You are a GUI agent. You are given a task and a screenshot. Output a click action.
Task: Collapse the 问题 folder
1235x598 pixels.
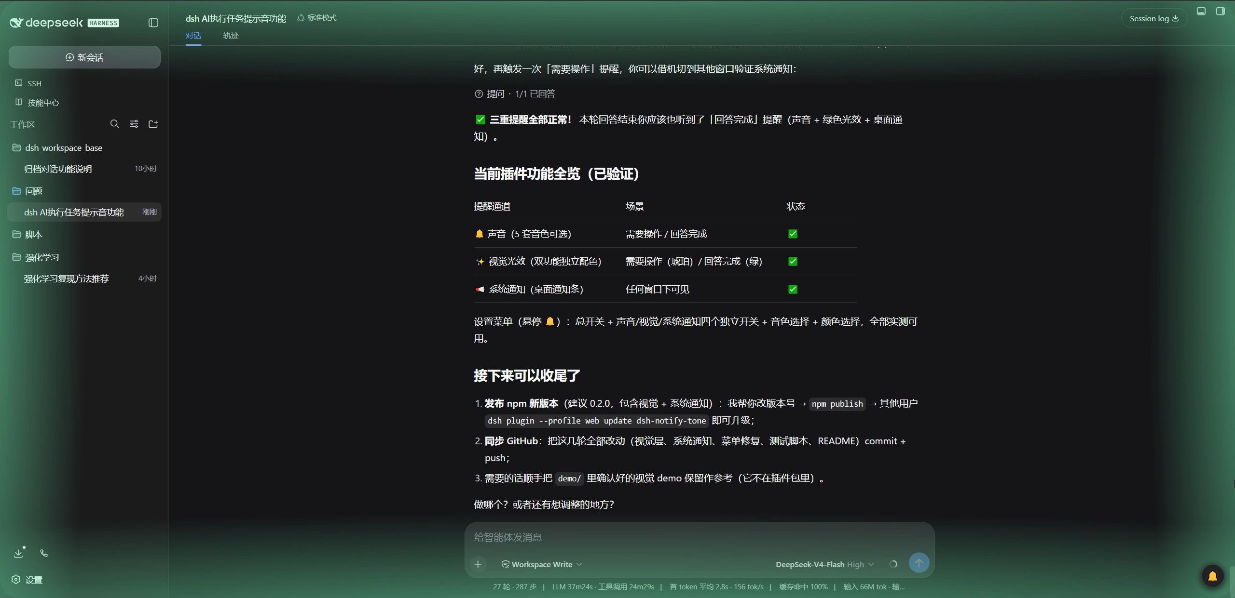27,191
